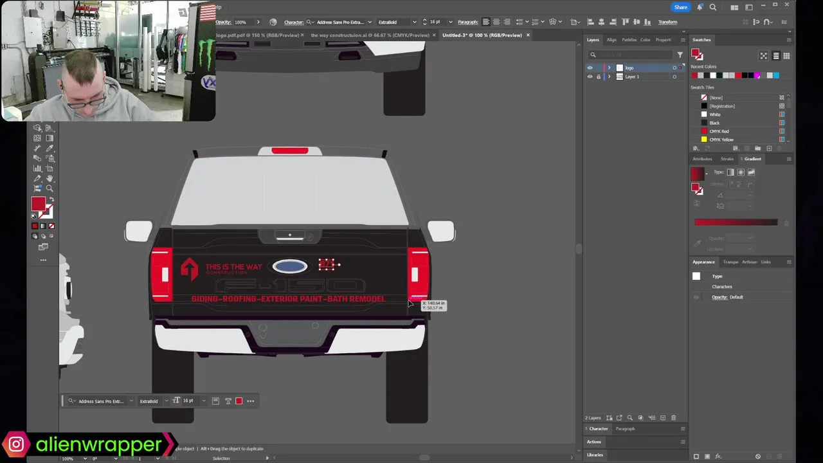Switch to the Links panel tab
This screenshot has width=823, height=463.
[x=766, y=262]
